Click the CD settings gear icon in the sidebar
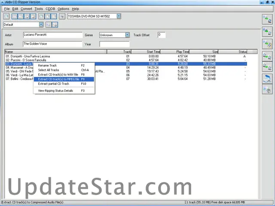Screen dimensions: 275x206 pyautogui.click(x=267, y=89)
